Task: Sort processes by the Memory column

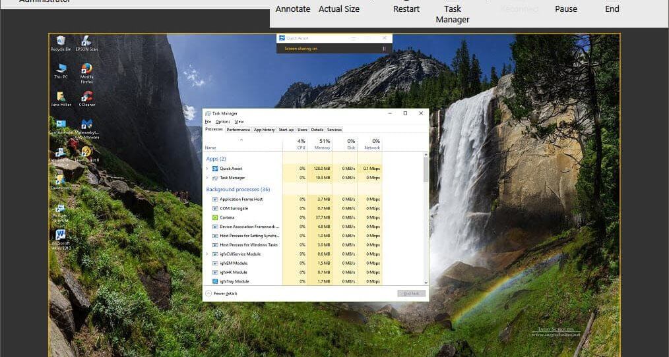Action: coord(320,144)
